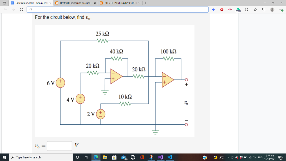Open the tab groups icon in toolbar

pyautogui.click(x=264, y=9)
